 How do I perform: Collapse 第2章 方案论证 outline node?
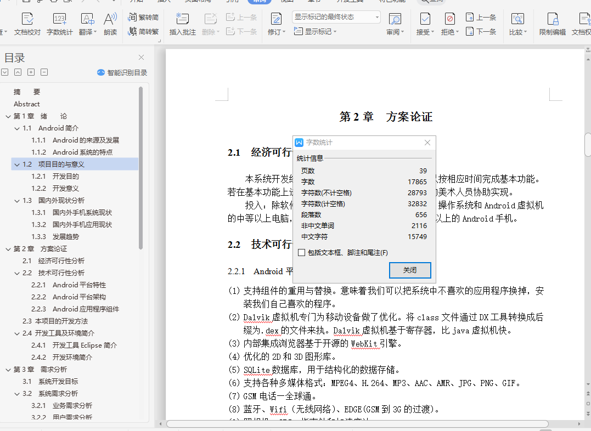click(8, 249)
